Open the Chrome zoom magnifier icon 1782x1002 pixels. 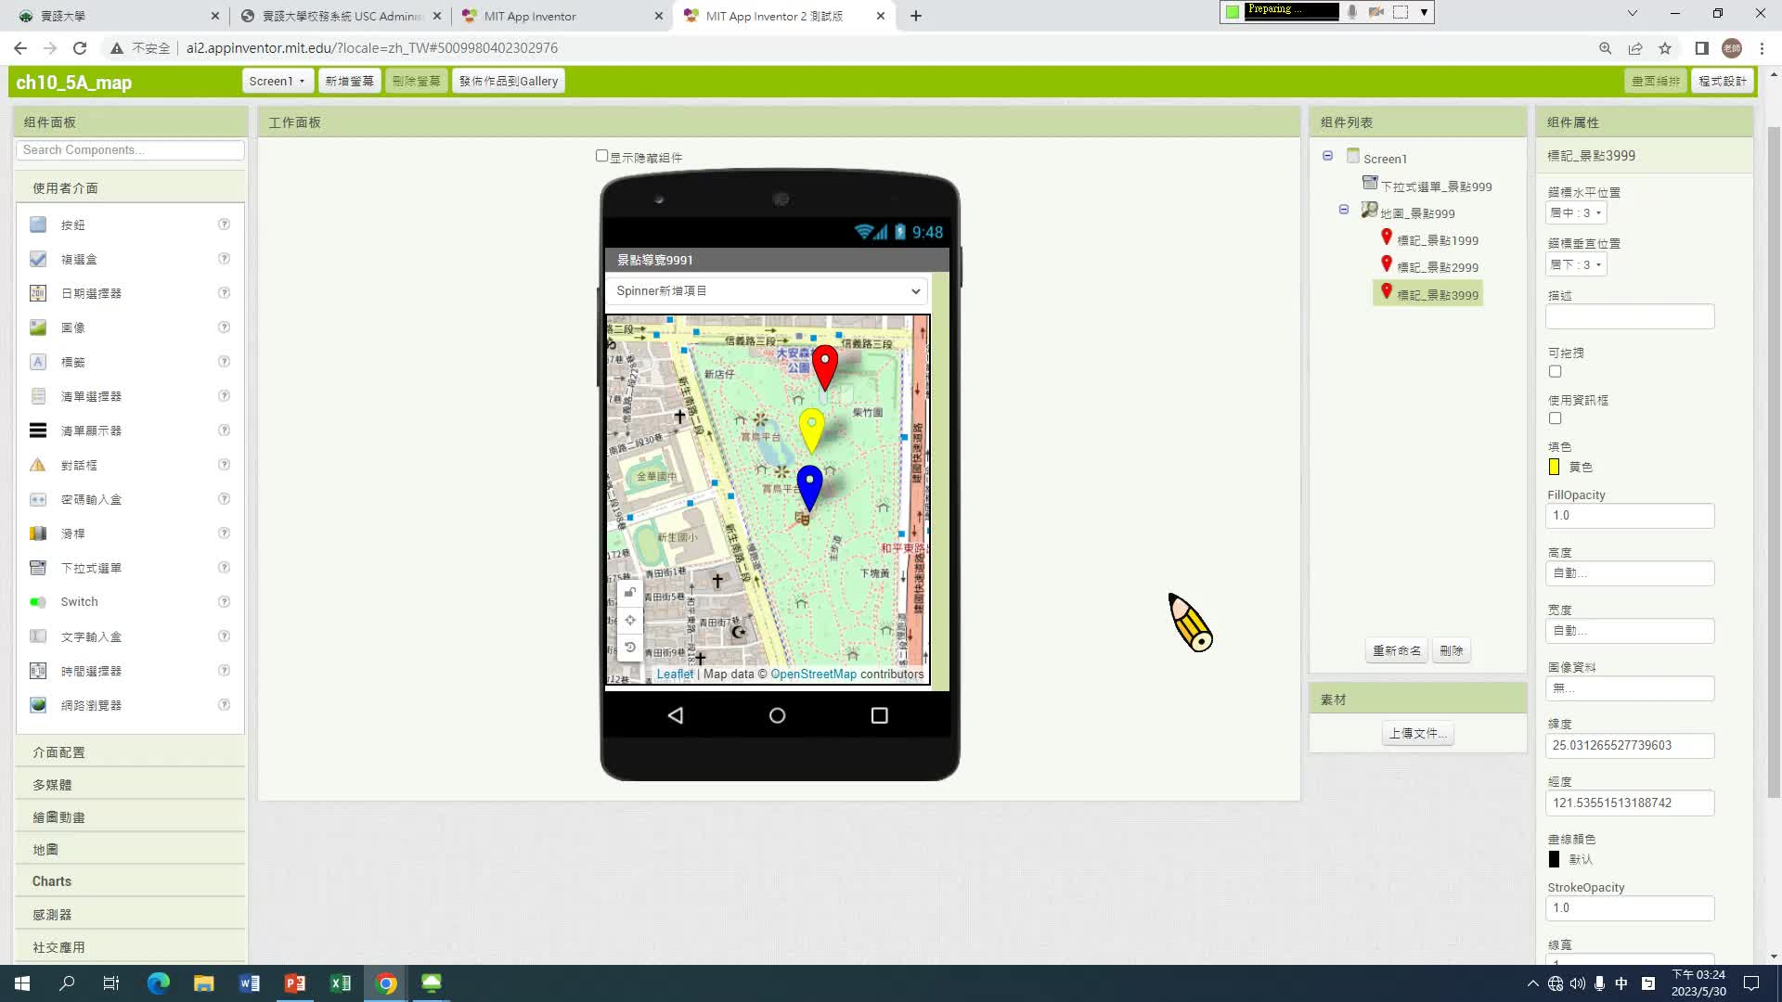[x=1605, y=48]
